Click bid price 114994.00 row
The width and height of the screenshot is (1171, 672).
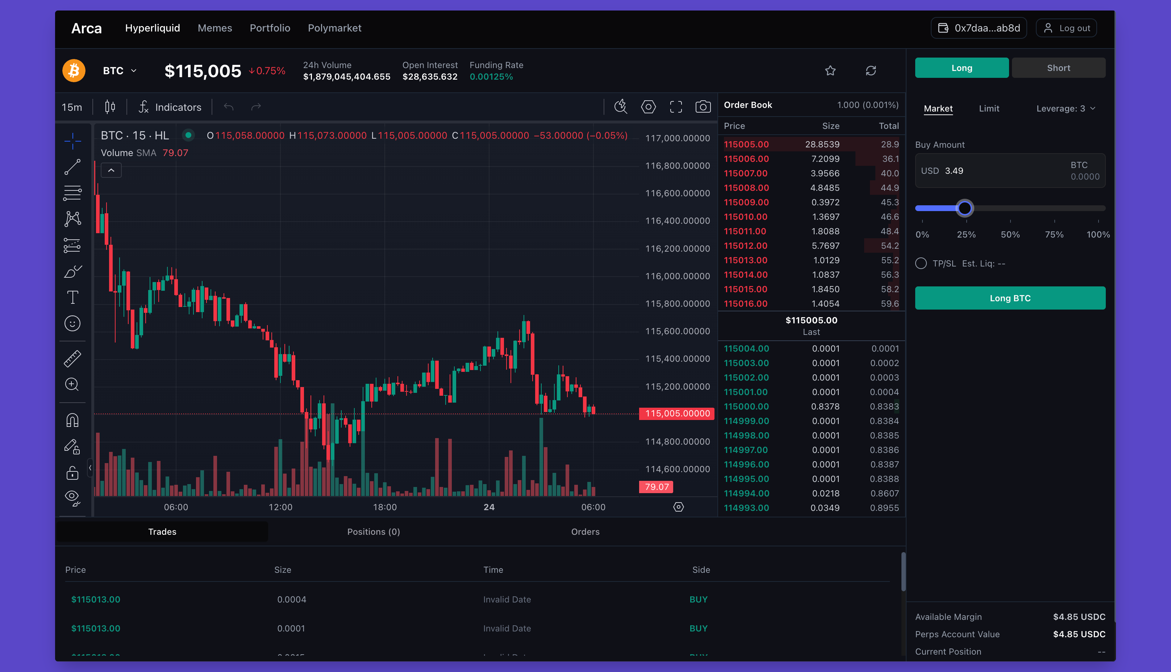click(811, 493)
